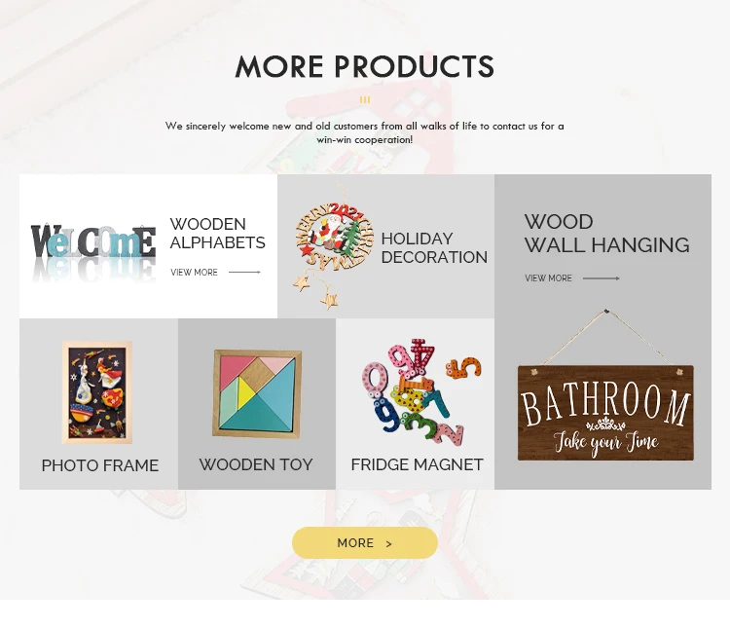Click the arrow next to Wooden Alphabets View More

click(244, 272)
